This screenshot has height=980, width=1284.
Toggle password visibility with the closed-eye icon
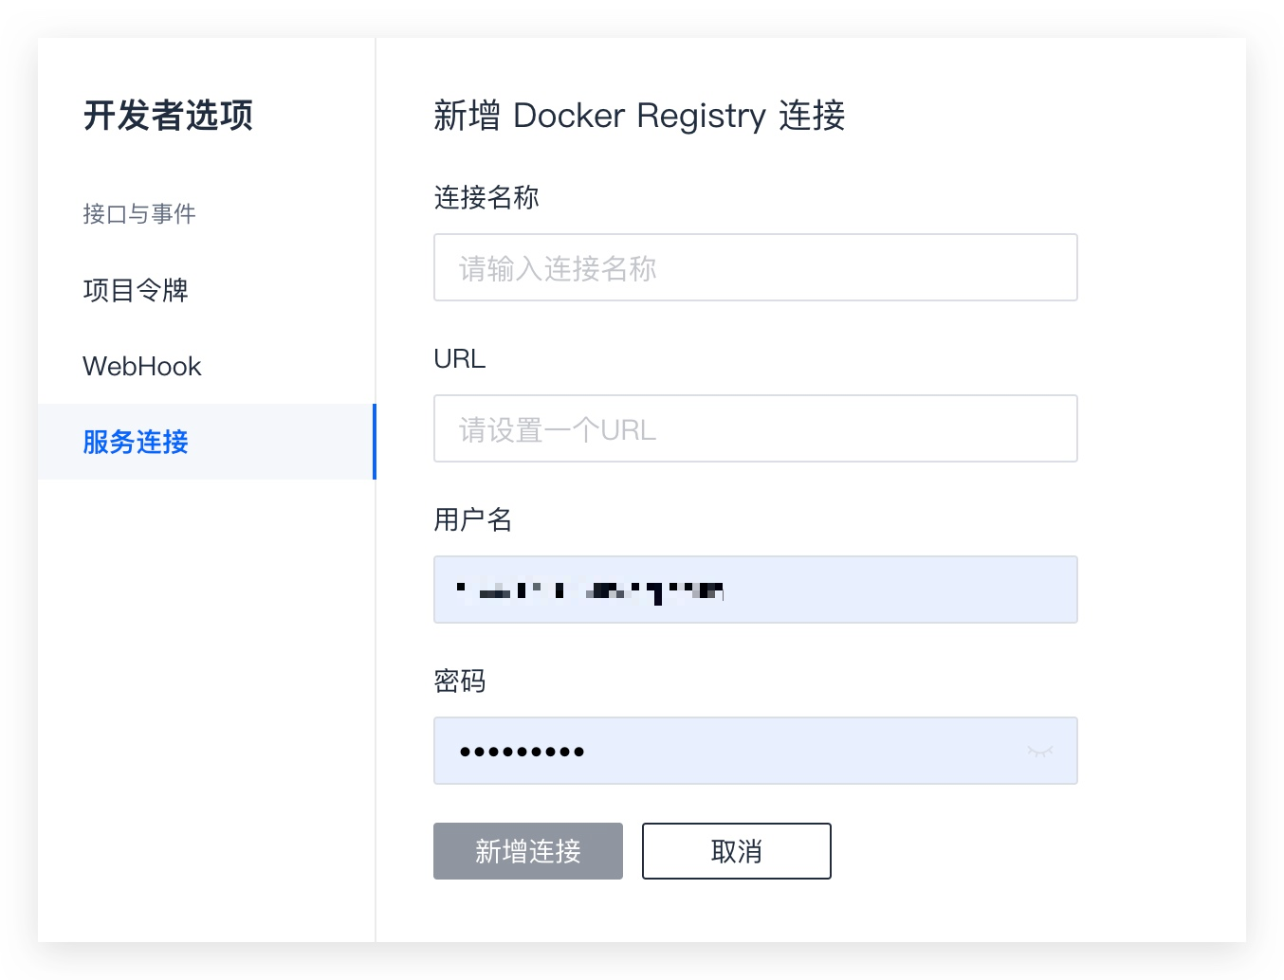click(x=1040, y=751)
